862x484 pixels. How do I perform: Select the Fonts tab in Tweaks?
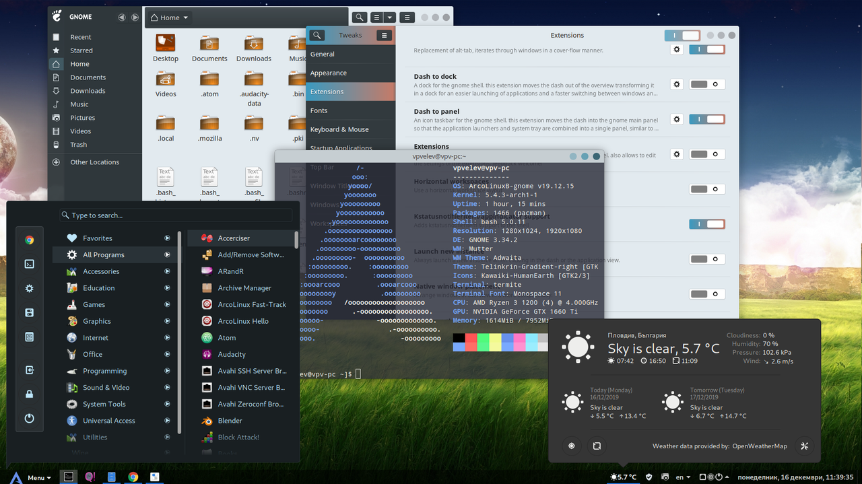coord(350,110)
